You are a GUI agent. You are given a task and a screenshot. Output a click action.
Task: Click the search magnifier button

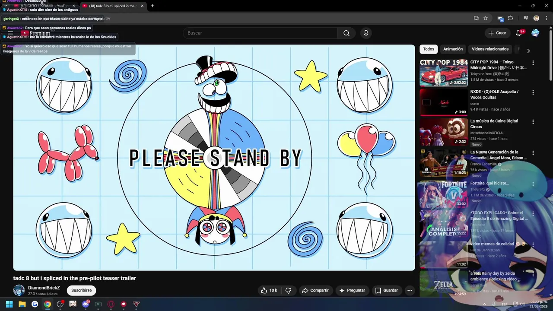(346, 33)
